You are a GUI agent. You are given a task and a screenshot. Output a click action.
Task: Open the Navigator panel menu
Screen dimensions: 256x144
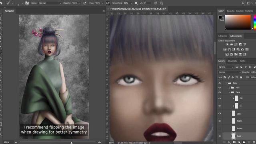tap(104, 11)
